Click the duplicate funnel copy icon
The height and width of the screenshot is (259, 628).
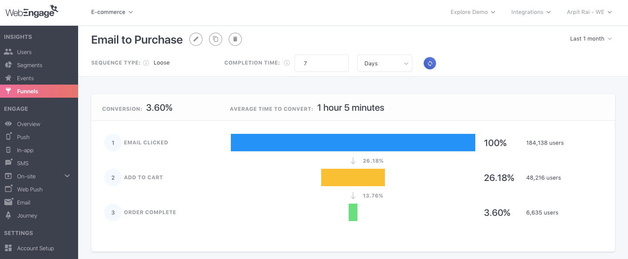point(216,39)
